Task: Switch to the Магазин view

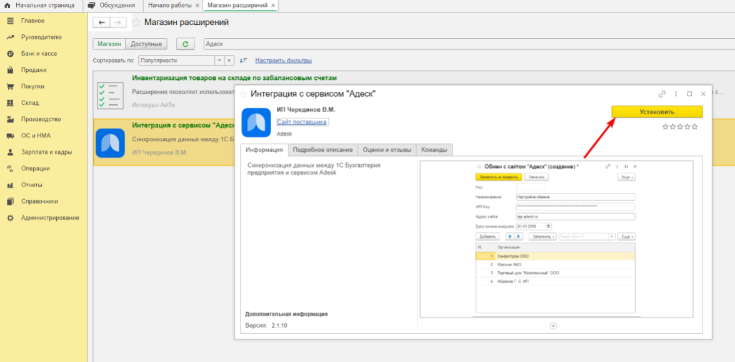Action: coord(109,44)
